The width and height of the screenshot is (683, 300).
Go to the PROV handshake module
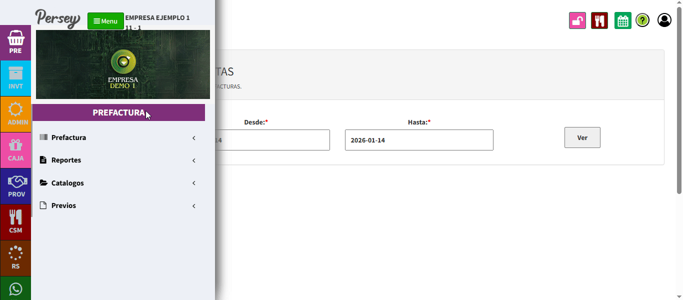pos(15,186)
